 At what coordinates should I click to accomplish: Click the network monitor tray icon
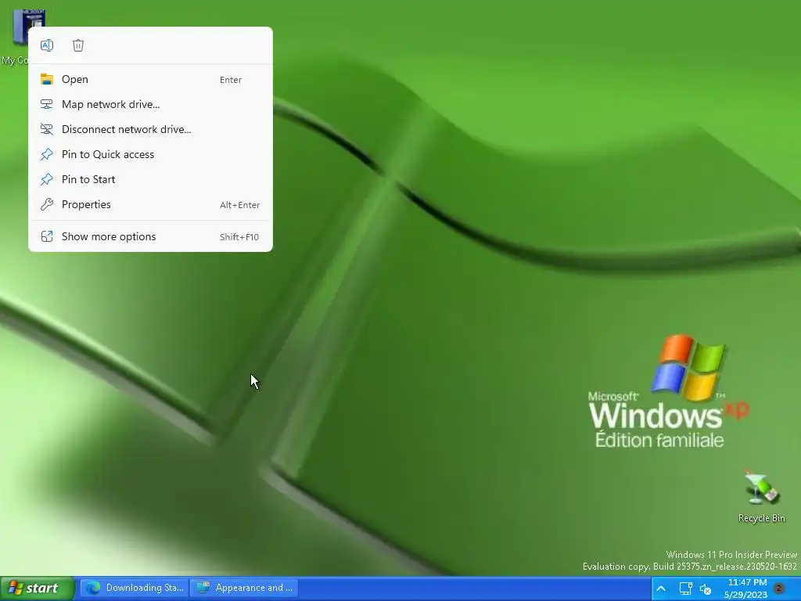[685, 588]
